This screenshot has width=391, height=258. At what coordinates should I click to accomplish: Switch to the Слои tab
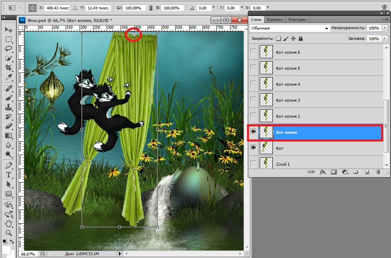pos(256,19)
